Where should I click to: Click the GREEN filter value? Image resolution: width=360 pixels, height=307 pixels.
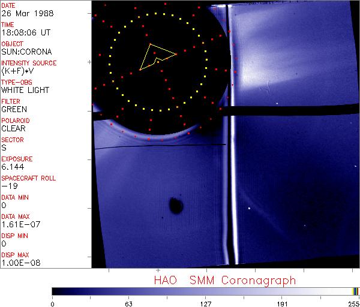click(14, 110)
